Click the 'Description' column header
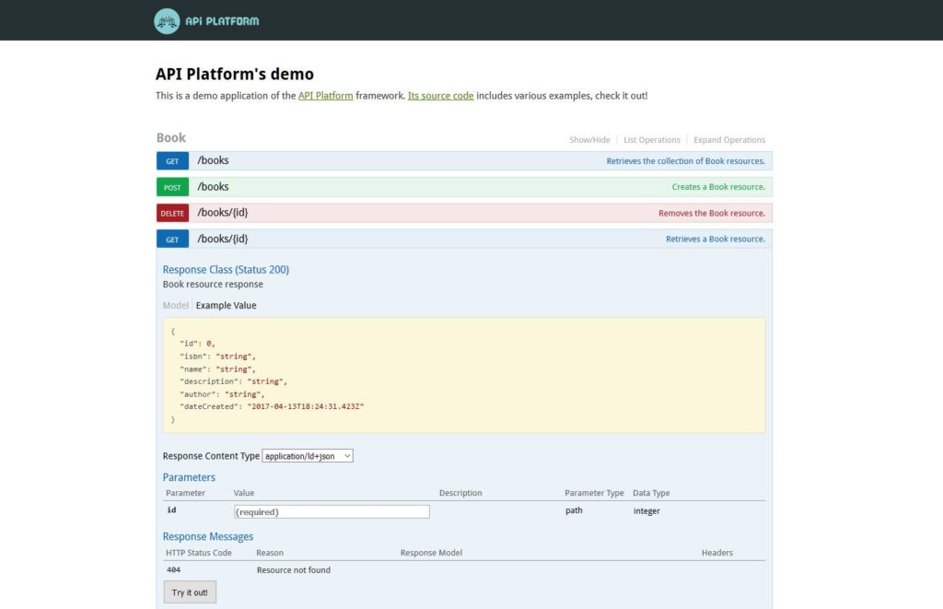This screenshot has height=609, width=943. pyautogui.click(x=460, y=493)
